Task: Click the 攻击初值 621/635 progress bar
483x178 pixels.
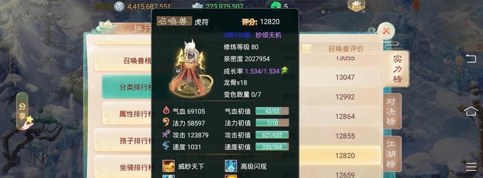Action: coord(272,135)
